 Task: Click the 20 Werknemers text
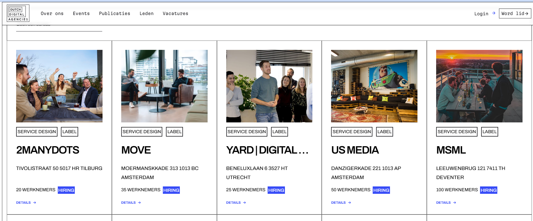coord(36,190)
